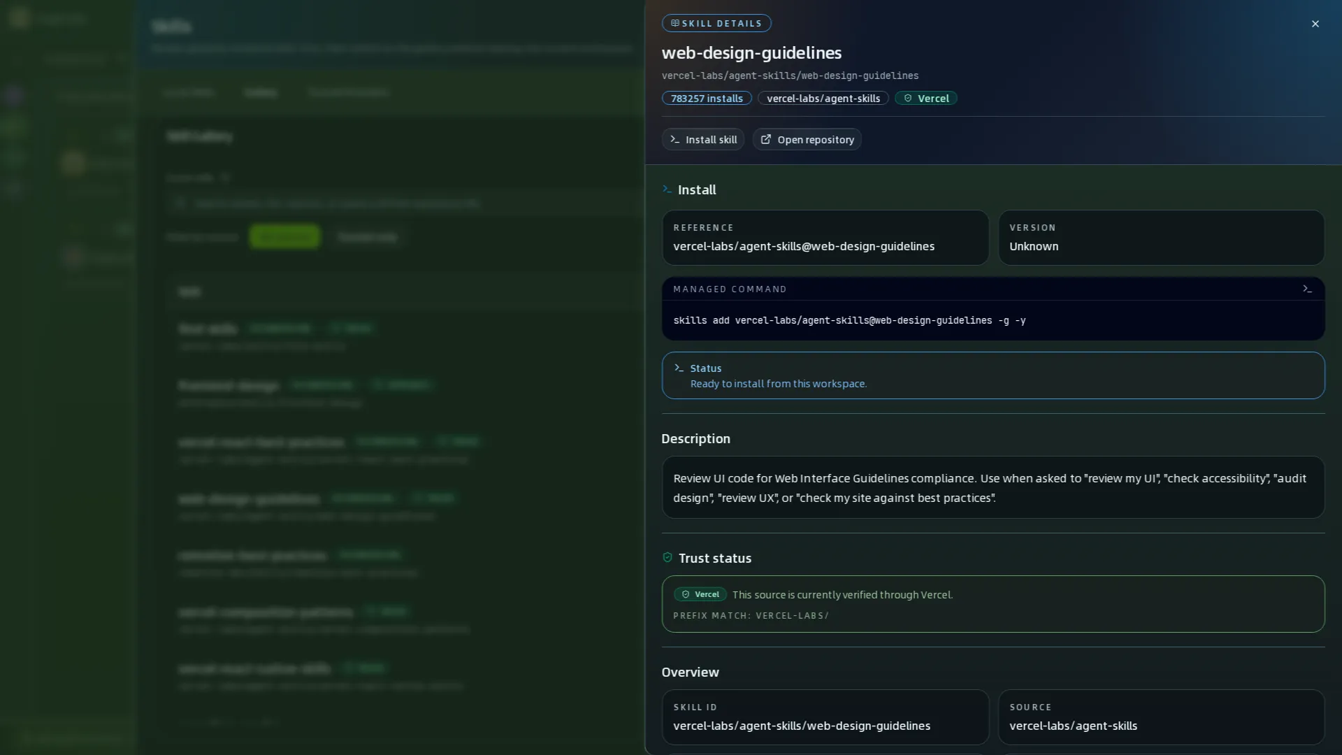
Task: Click the external link icon on Open repository
Action: (x=766, y=139)
